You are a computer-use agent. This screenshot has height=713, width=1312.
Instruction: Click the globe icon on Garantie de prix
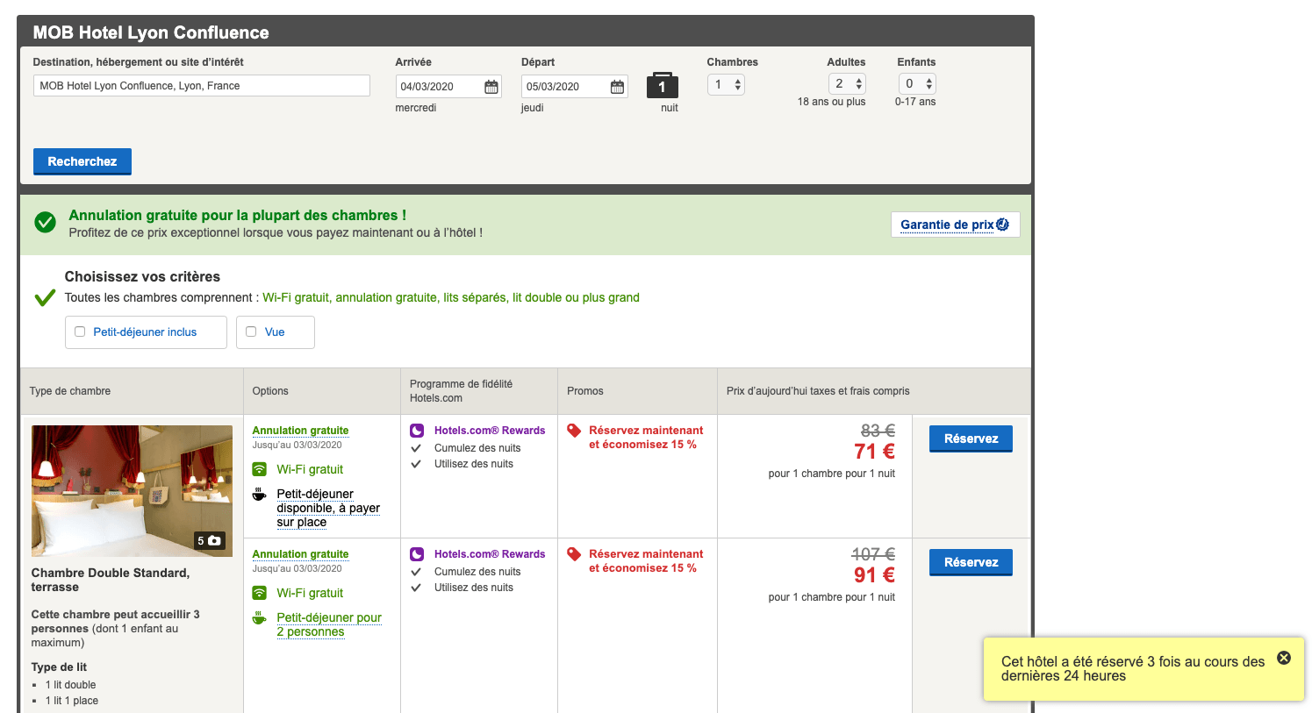click(x=1003, y=224)
